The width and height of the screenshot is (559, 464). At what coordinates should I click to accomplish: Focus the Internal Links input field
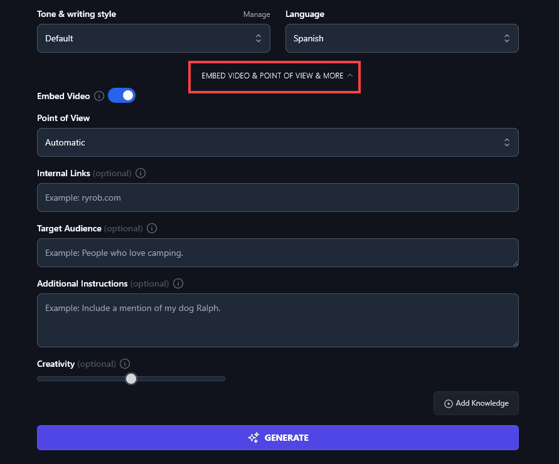coord(277,198)
